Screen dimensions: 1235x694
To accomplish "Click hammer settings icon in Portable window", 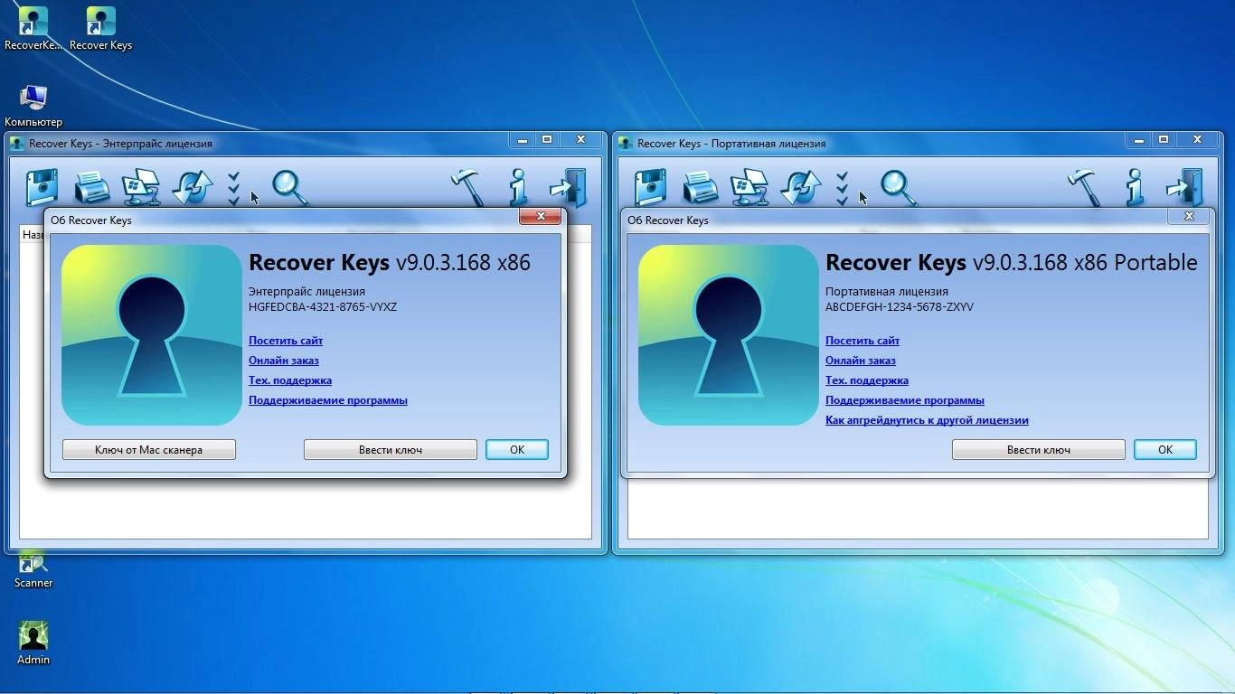I will click(x=1086, y=188).
